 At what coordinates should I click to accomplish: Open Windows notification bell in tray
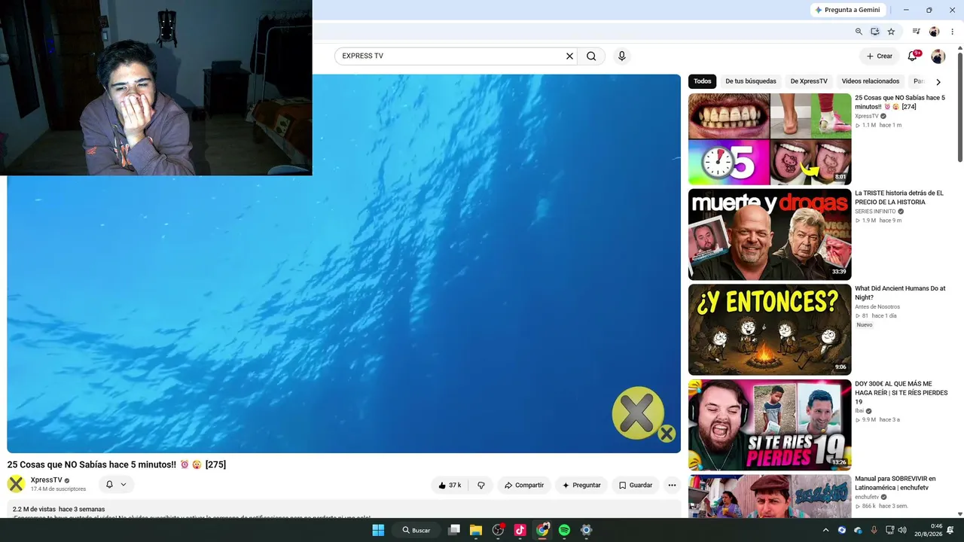(x=950, y=530)
